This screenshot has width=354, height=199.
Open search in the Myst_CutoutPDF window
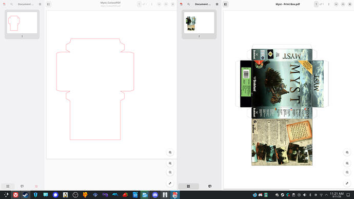pos(11,4)
